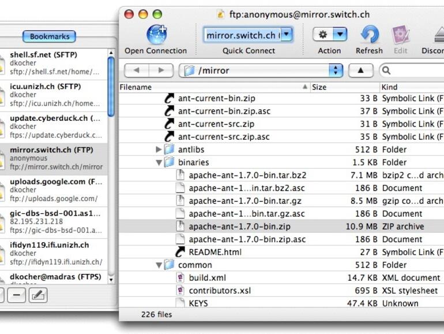
Task: Collapse the binaries folder triangle
Action: (159, 162)
